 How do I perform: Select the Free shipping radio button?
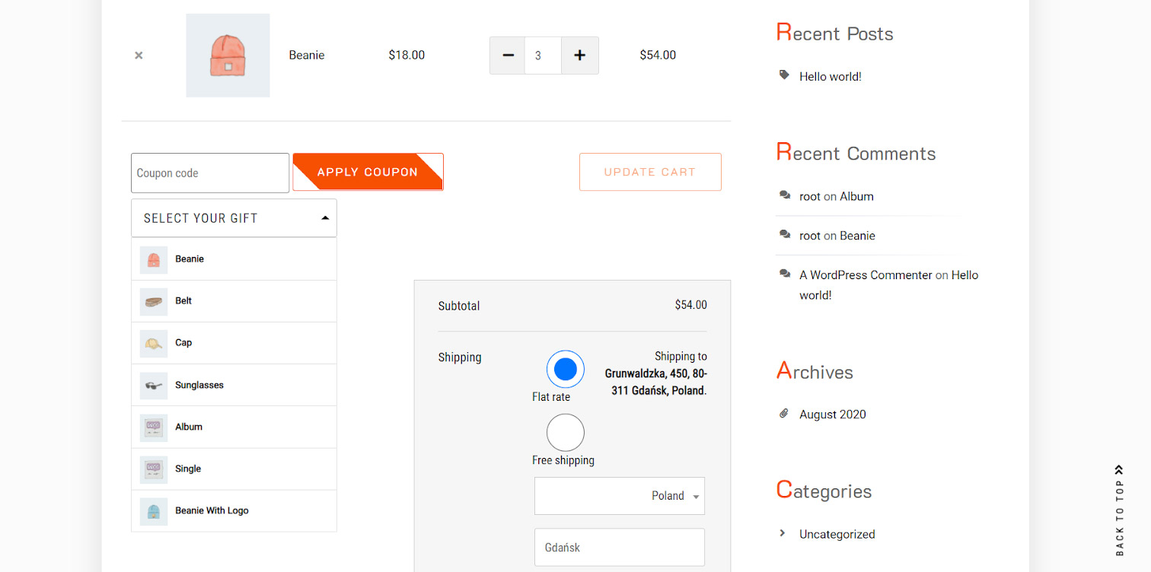pyautogui.click(x=565, y=433)
